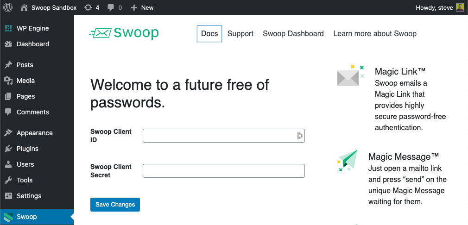
Task: Open the comments bubble icon in admin bar
Action: pos(111,8)
